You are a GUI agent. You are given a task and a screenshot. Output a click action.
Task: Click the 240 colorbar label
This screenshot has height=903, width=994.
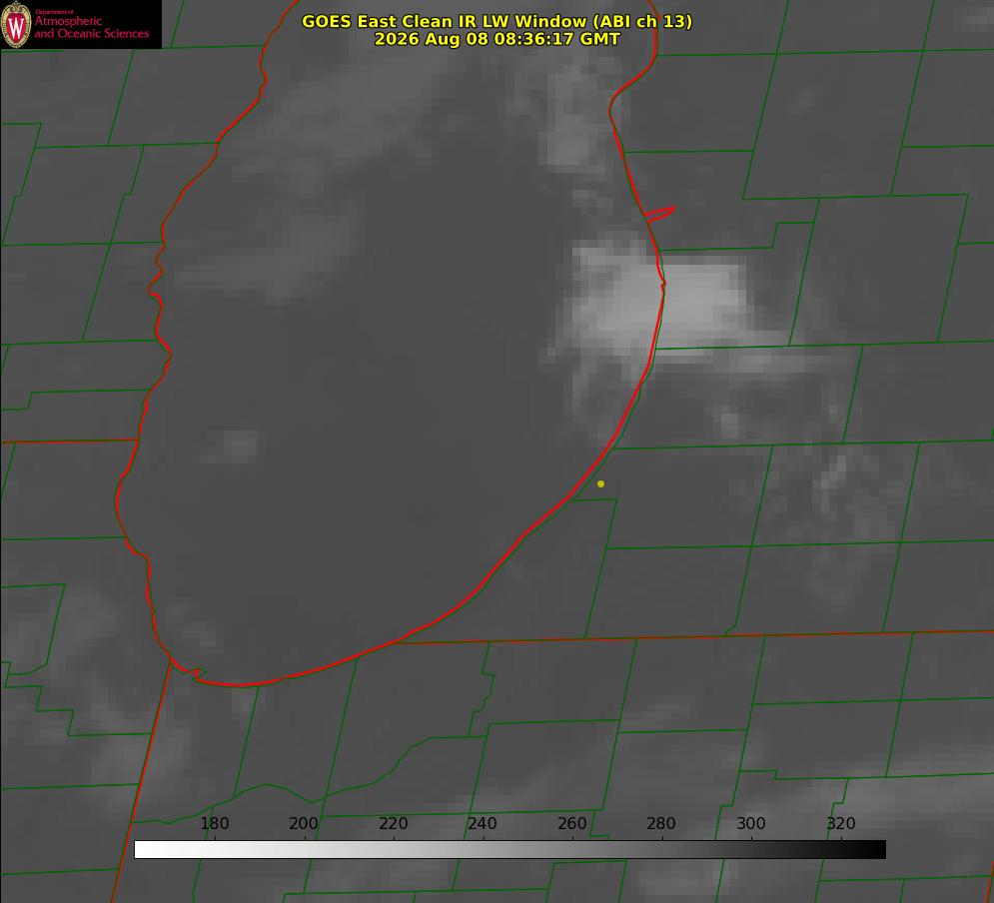(x=483, y=823)
